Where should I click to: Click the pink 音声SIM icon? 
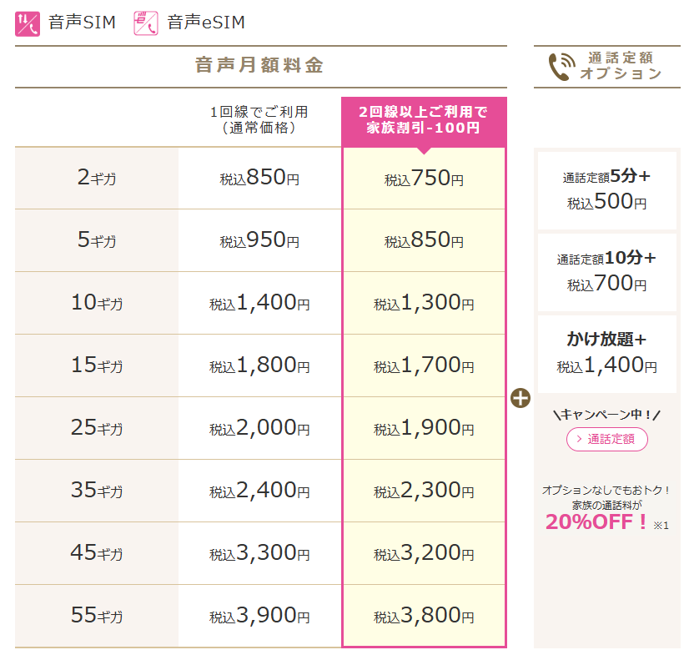pyautogui.click(x=28, y=23)
